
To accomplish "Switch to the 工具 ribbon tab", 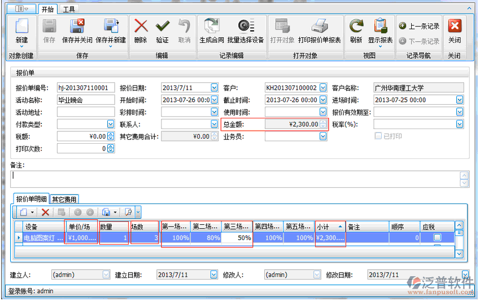I will coord(69,10).
